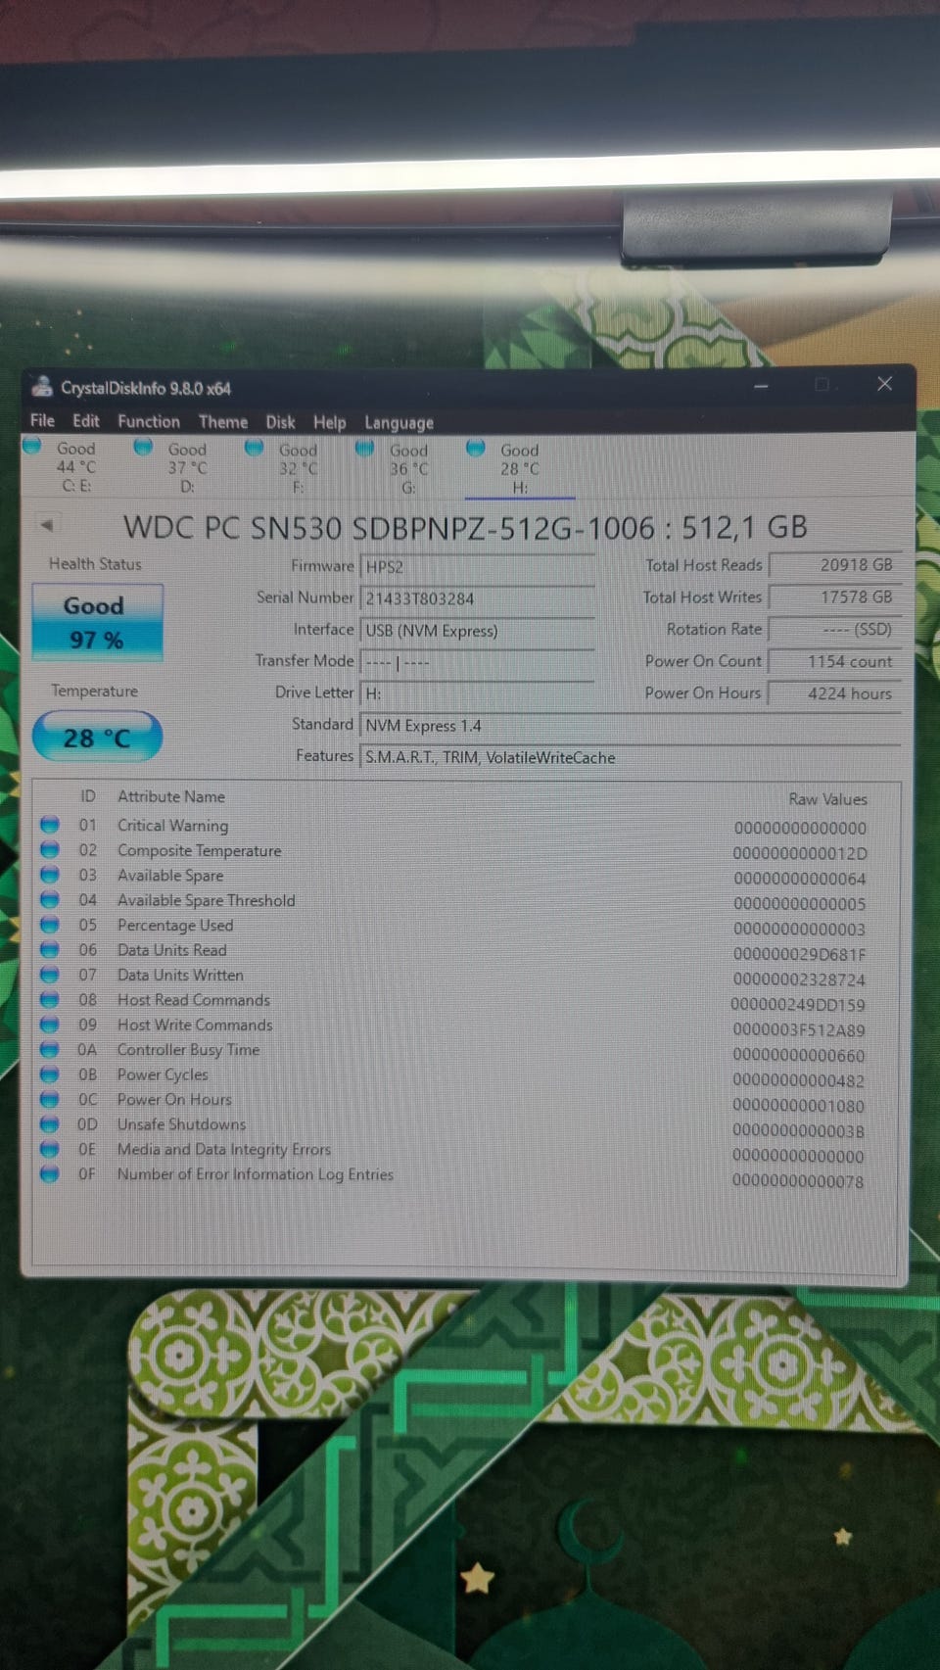Image resolution: width=940 pixels, height=1670 pixels.
Task: Select the Host Read Commands row
Action: [x=466, y=1001]
